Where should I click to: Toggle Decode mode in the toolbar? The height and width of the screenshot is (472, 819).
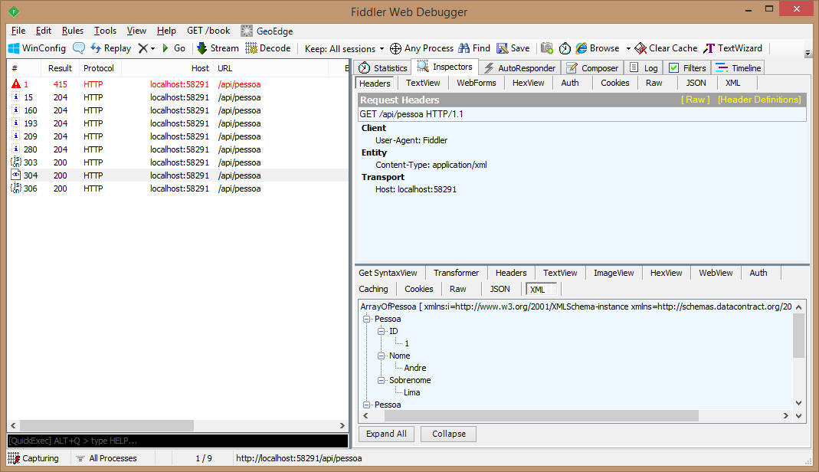tap(268, 48)
